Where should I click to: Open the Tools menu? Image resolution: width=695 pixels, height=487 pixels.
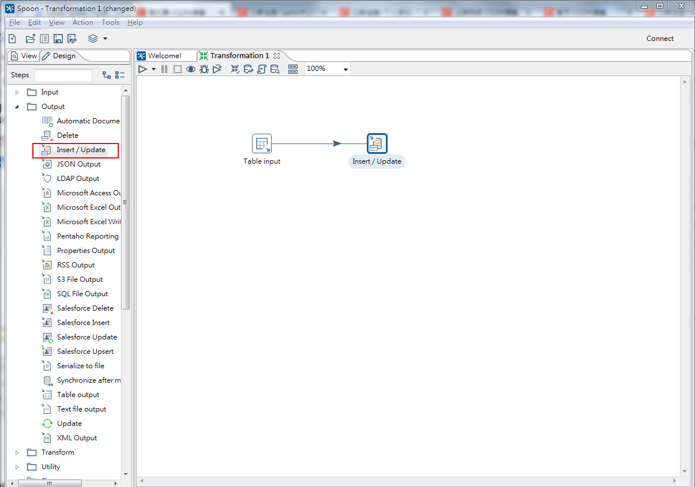(110, 22)
